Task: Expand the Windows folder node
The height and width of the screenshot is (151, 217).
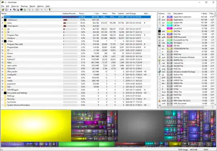Action: click(2, 38)
